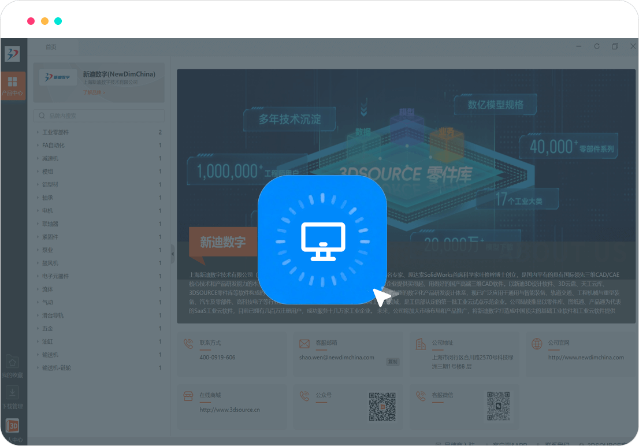Click the 新迪数字(NewDimChina) brand title
This screenshot has height=446, width=639.
coord(119,74)
